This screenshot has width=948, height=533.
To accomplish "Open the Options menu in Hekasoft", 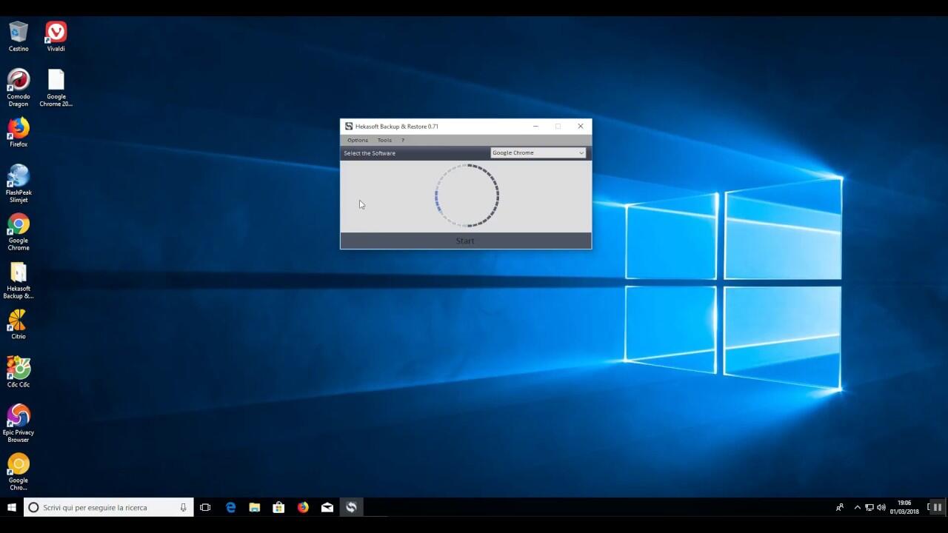I will [x=358, y=140].
